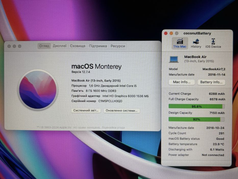Viewport: 238px width, 179px height.
Task: Open the Системний звіт button
Action: pyautogui.click(x=86, y=110)
